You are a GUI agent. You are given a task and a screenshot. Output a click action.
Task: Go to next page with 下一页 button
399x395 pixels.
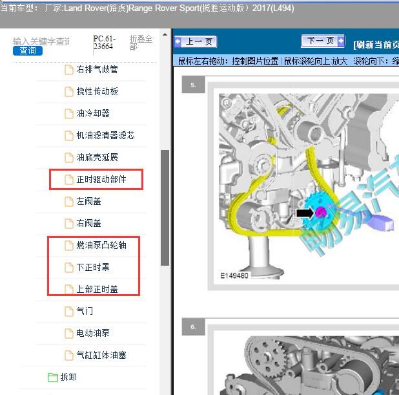[x=323, y=41]
